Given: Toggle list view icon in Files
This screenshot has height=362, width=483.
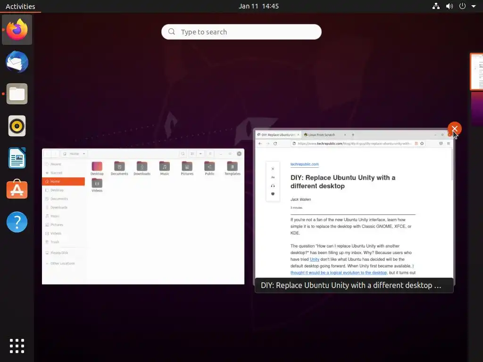Looking at the screenshot, I should coord(192,154).
